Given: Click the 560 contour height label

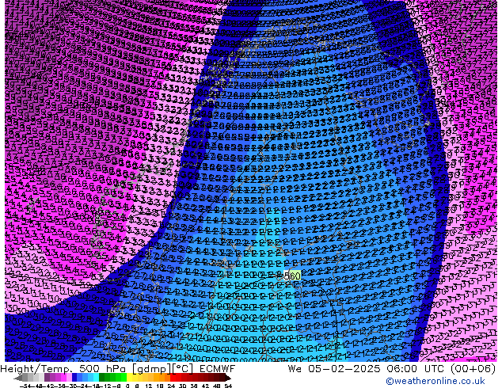Looking at the screenshot, I should point(292,276).
